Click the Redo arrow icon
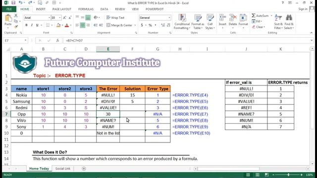Image resolution: width=317 pixels, height=178 pixels. click(30, 2)
